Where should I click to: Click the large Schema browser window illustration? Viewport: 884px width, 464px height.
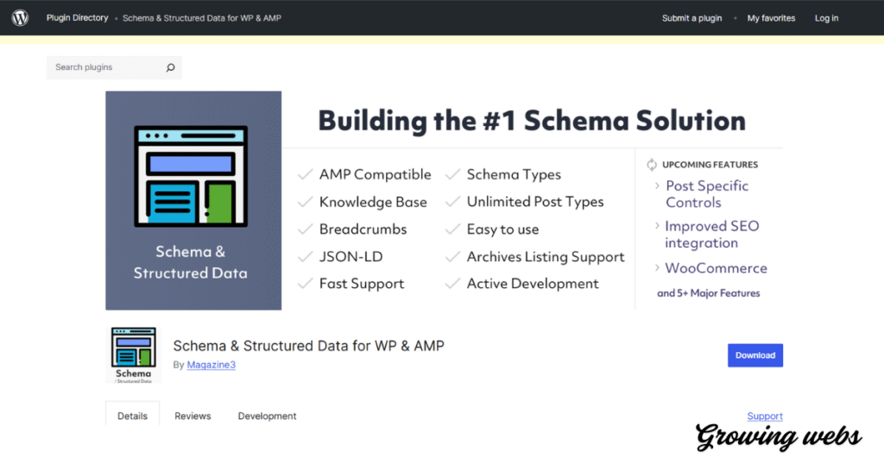(192, 178)
